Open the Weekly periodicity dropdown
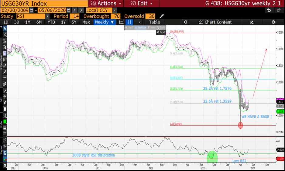The width and height of the screenshot is (285, 171). [x=105, y=22]
